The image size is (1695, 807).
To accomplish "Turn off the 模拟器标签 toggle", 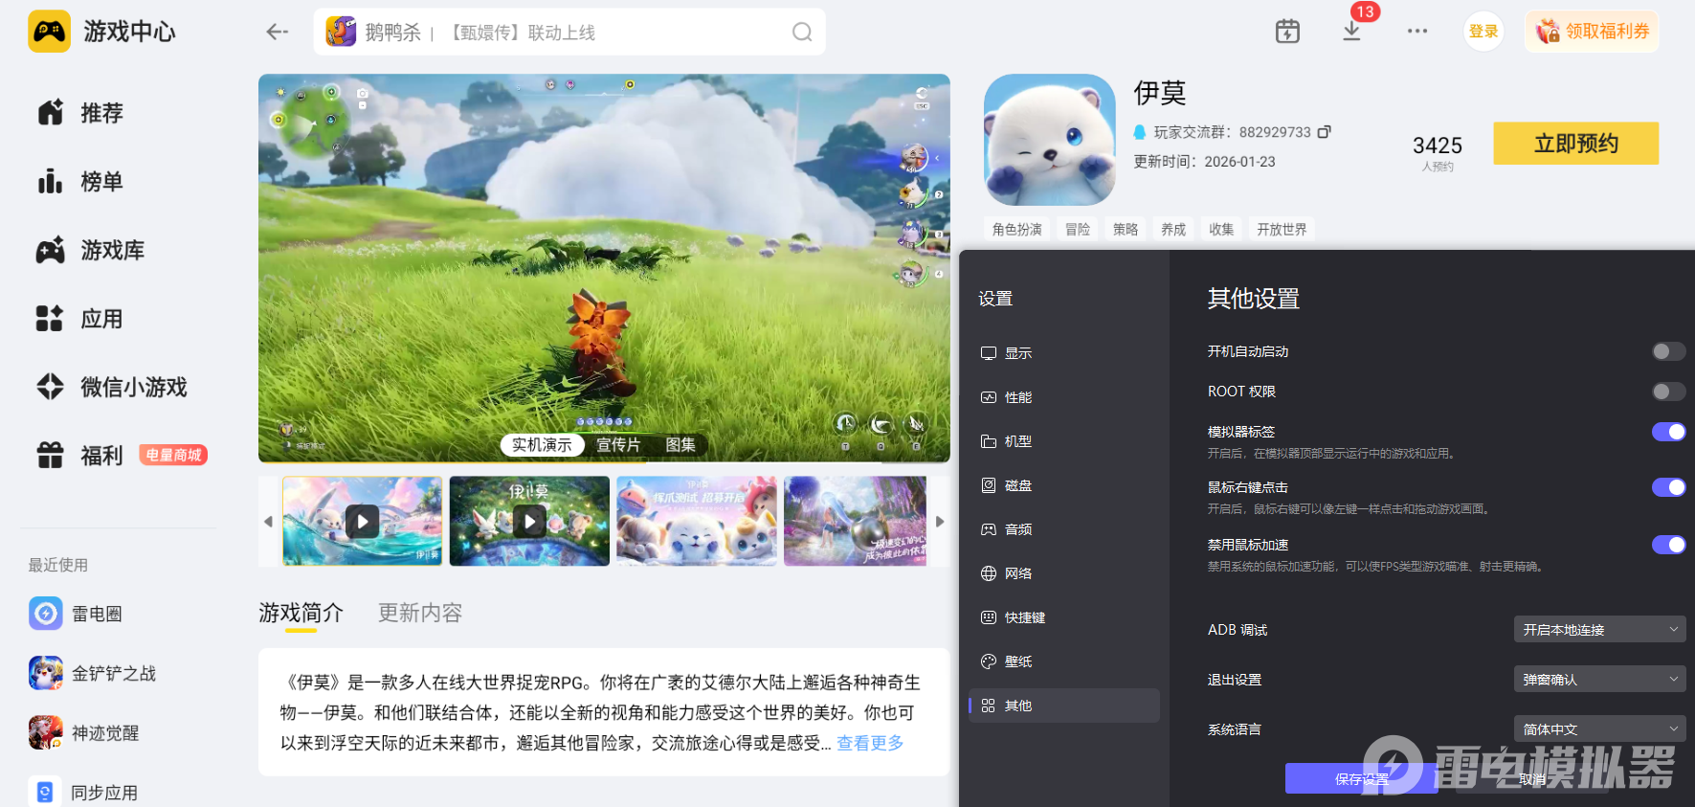I will coord(1668,432).
